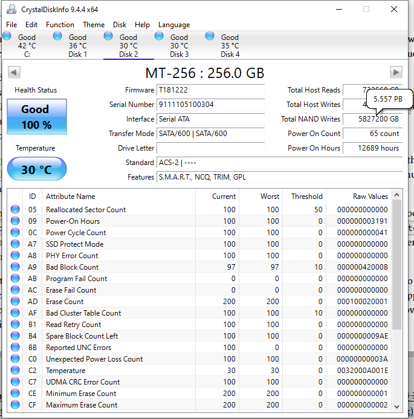Click status icon of SSD Protect Mode

(x=15, y=244)
